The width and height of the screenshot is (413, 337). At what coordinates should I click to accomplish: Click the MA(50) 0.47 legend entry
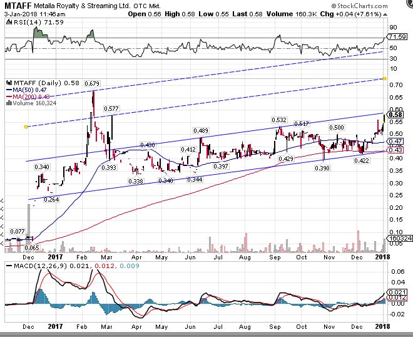click(26, 90)
